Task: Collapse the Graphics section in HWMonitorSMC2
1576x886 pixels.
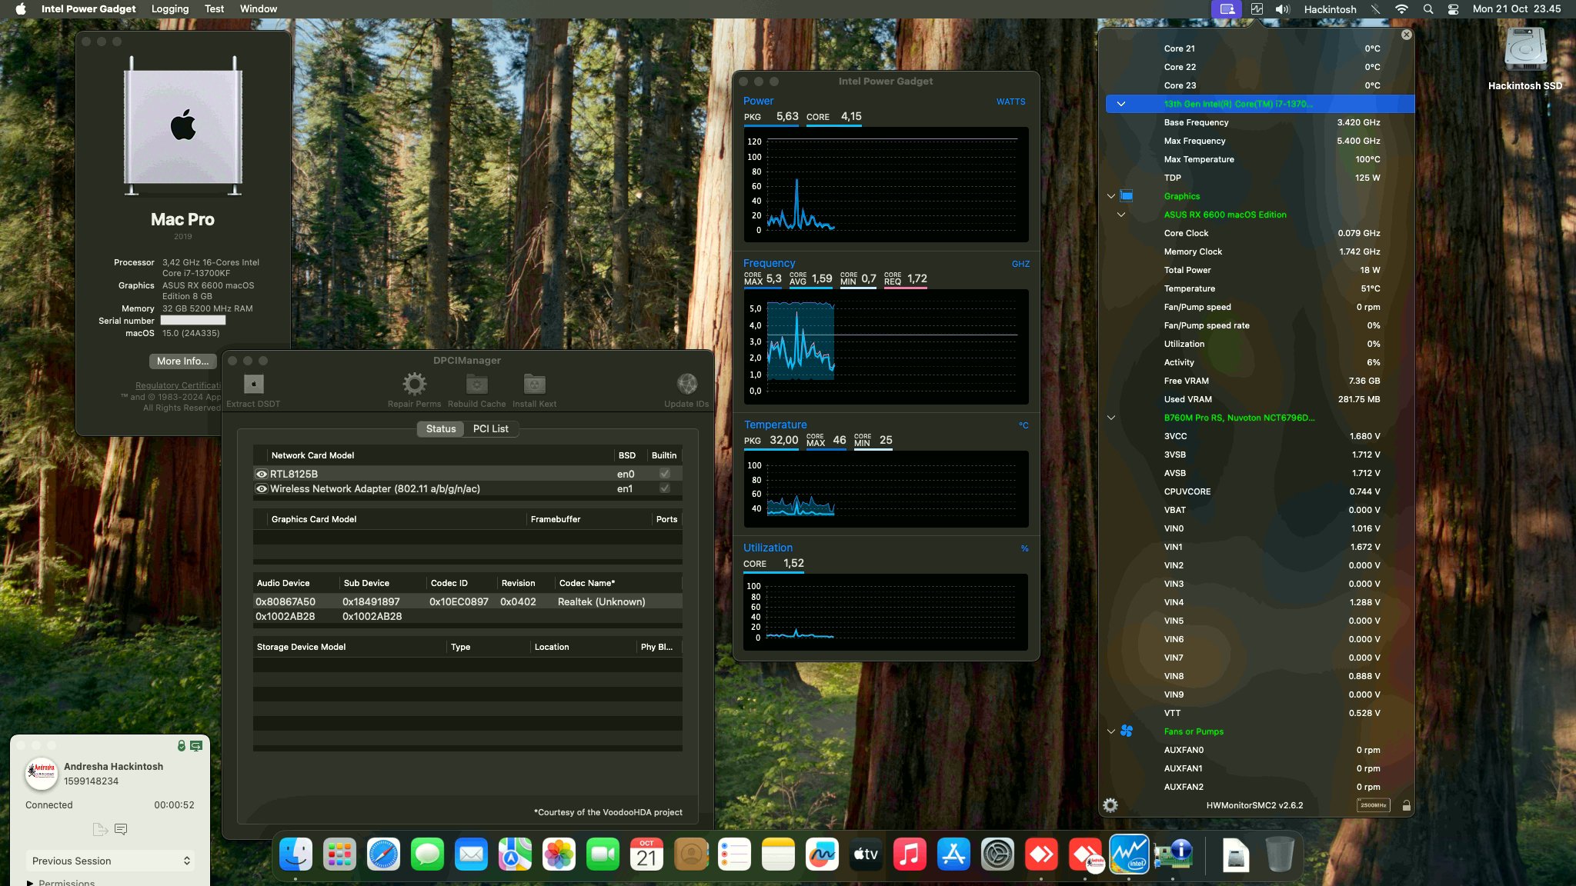Action: [1111, 196]
